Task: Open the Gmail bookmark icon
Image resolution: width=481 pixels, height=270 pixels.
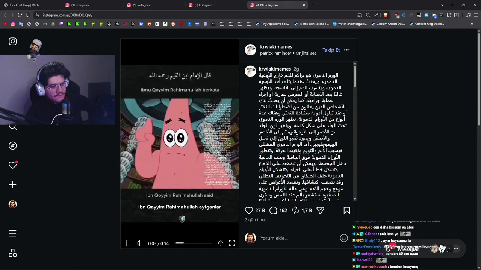Action: [45, 24]
